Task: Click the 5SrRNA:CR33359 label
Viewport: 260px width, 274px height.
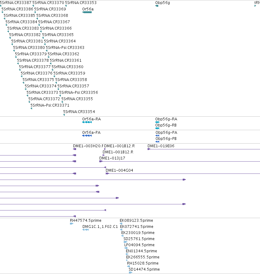Action: (x=69, y=73)
